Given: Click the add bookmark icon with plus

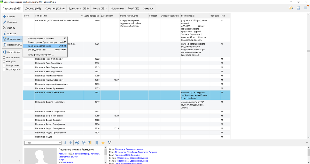Looking at the screenshot, I should pos(90,143).
